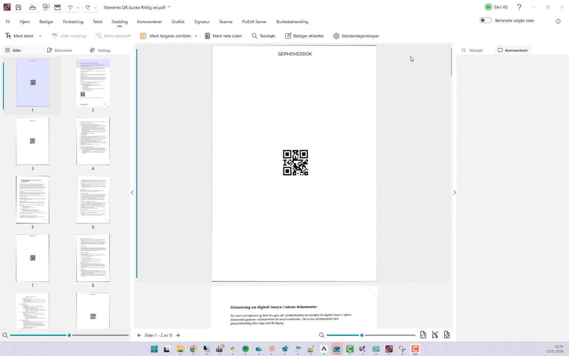Select page 3 thumbnail
This screenshot has width=569, height=356.
point(33,141)
